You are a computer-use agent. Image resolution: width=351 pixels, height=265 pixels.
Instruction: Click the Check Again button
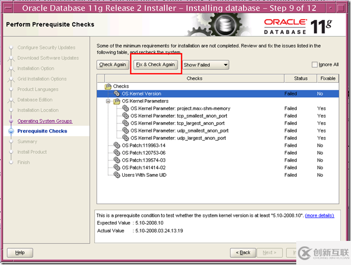[x=113, y=65]
